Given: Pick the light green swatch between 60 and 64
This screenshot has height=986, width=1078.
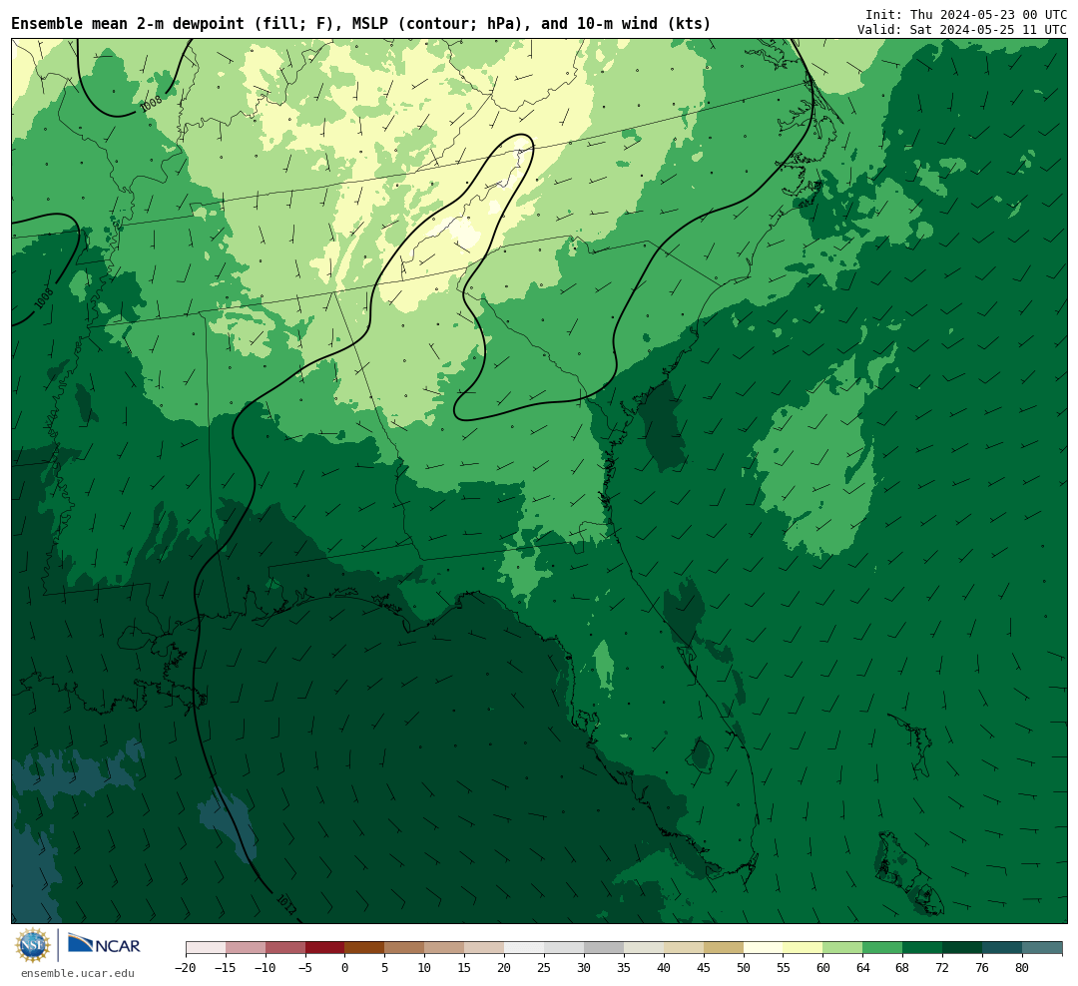Looking at the screenshot, I should (x=843, y=948).
